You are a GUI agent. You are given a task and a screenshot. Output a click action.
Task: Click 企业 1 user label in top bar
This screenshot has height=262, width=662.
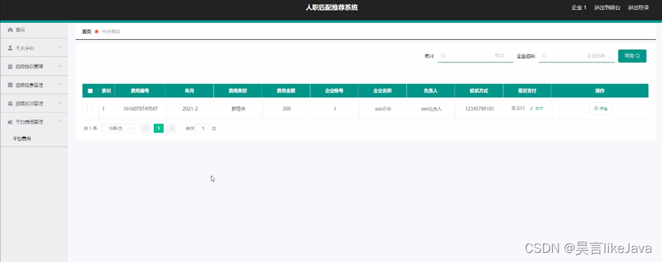(x=579, y=8)
